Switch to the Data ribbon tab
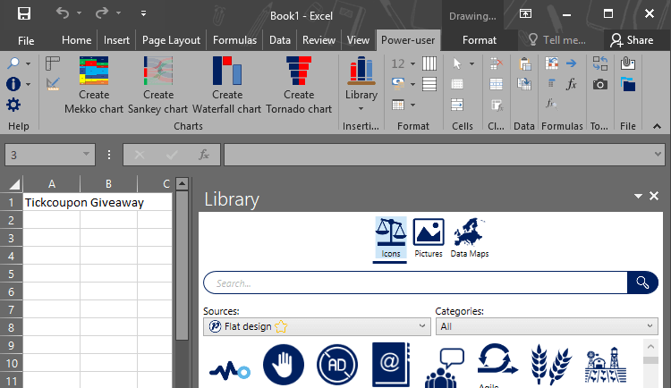671x388 pixels. 280,40
